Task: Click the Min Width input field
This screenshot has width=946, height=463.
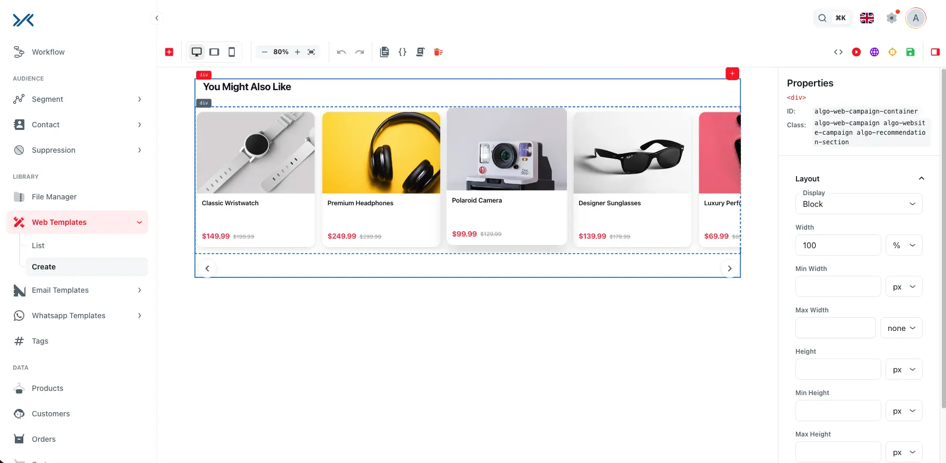Action: tap(838, 286)
